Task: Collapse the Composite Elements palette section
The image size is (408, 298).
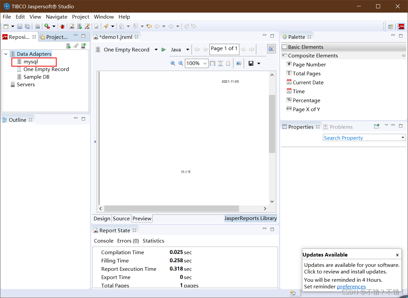Action: tap(344, 55)
